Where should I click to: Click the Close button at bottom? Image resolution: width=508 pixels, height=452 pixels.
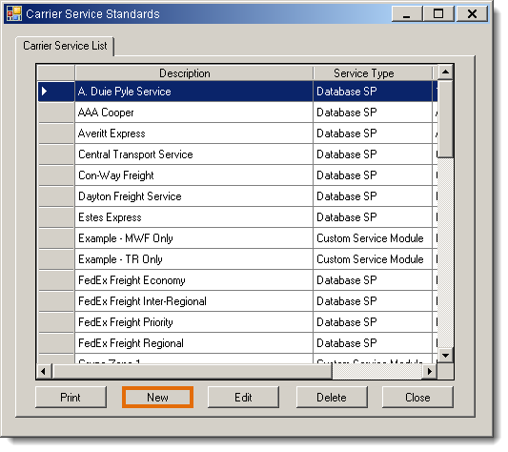417,397
